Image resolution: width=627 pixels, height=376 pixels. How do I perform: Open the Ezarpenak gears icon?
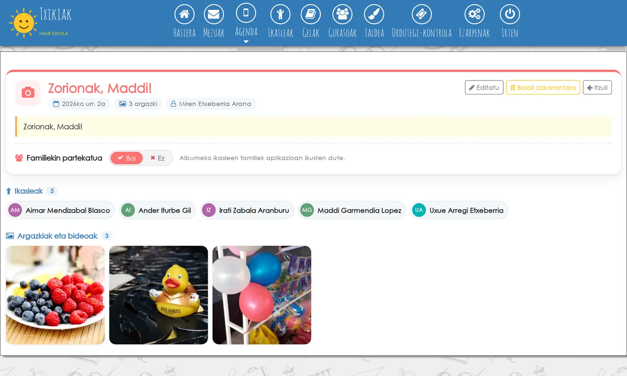pyautogui.click(x=474, y=14)
